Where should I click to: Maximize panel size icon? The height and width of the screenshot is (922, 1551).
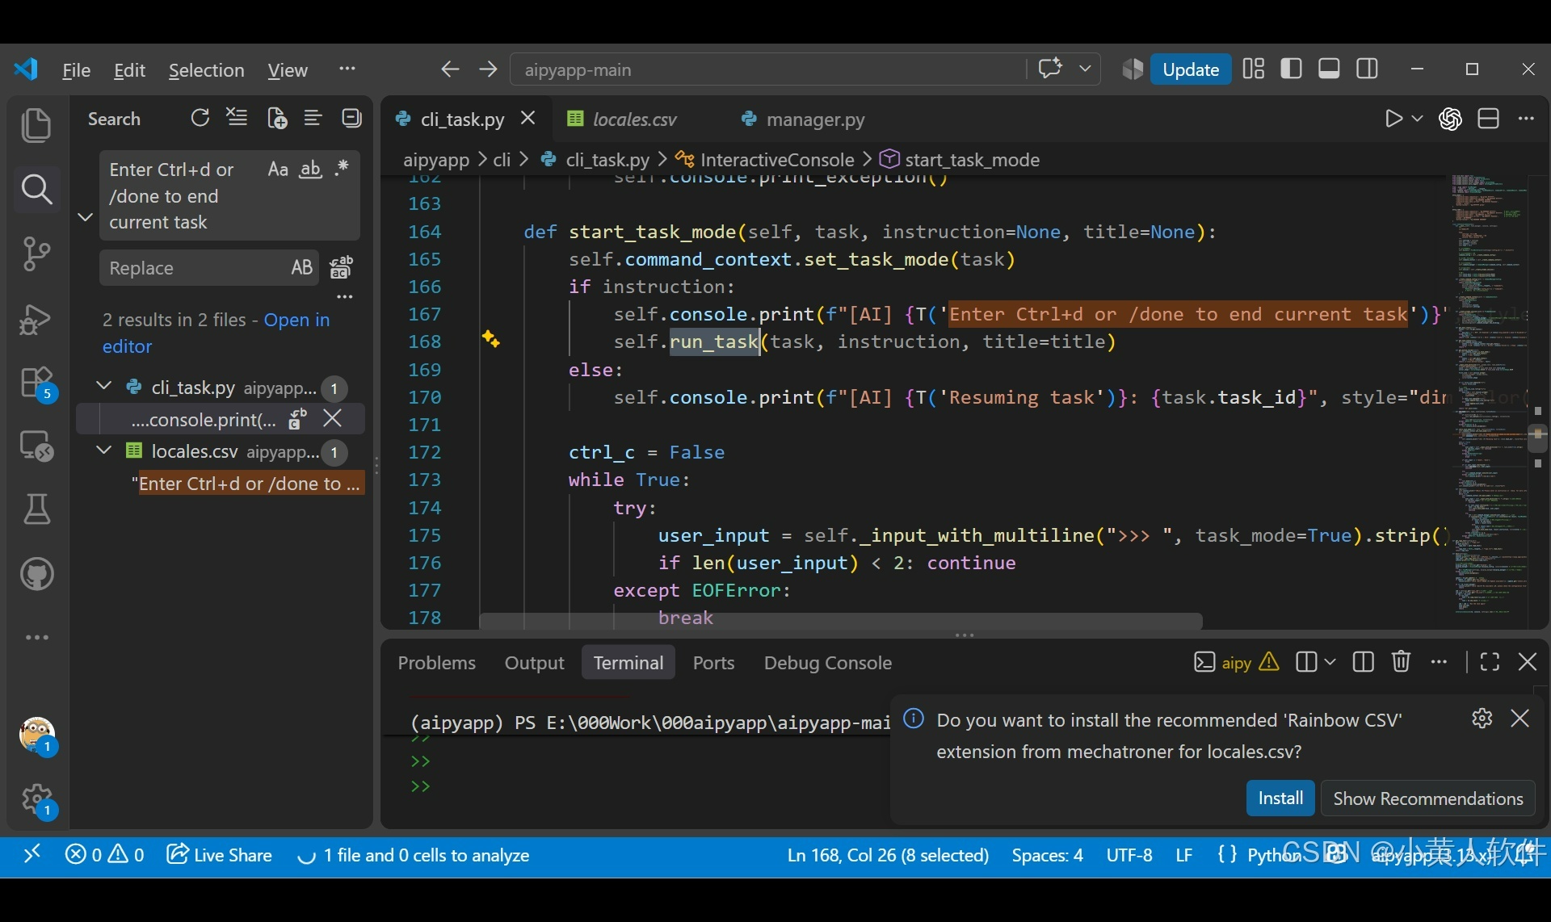1490,662
